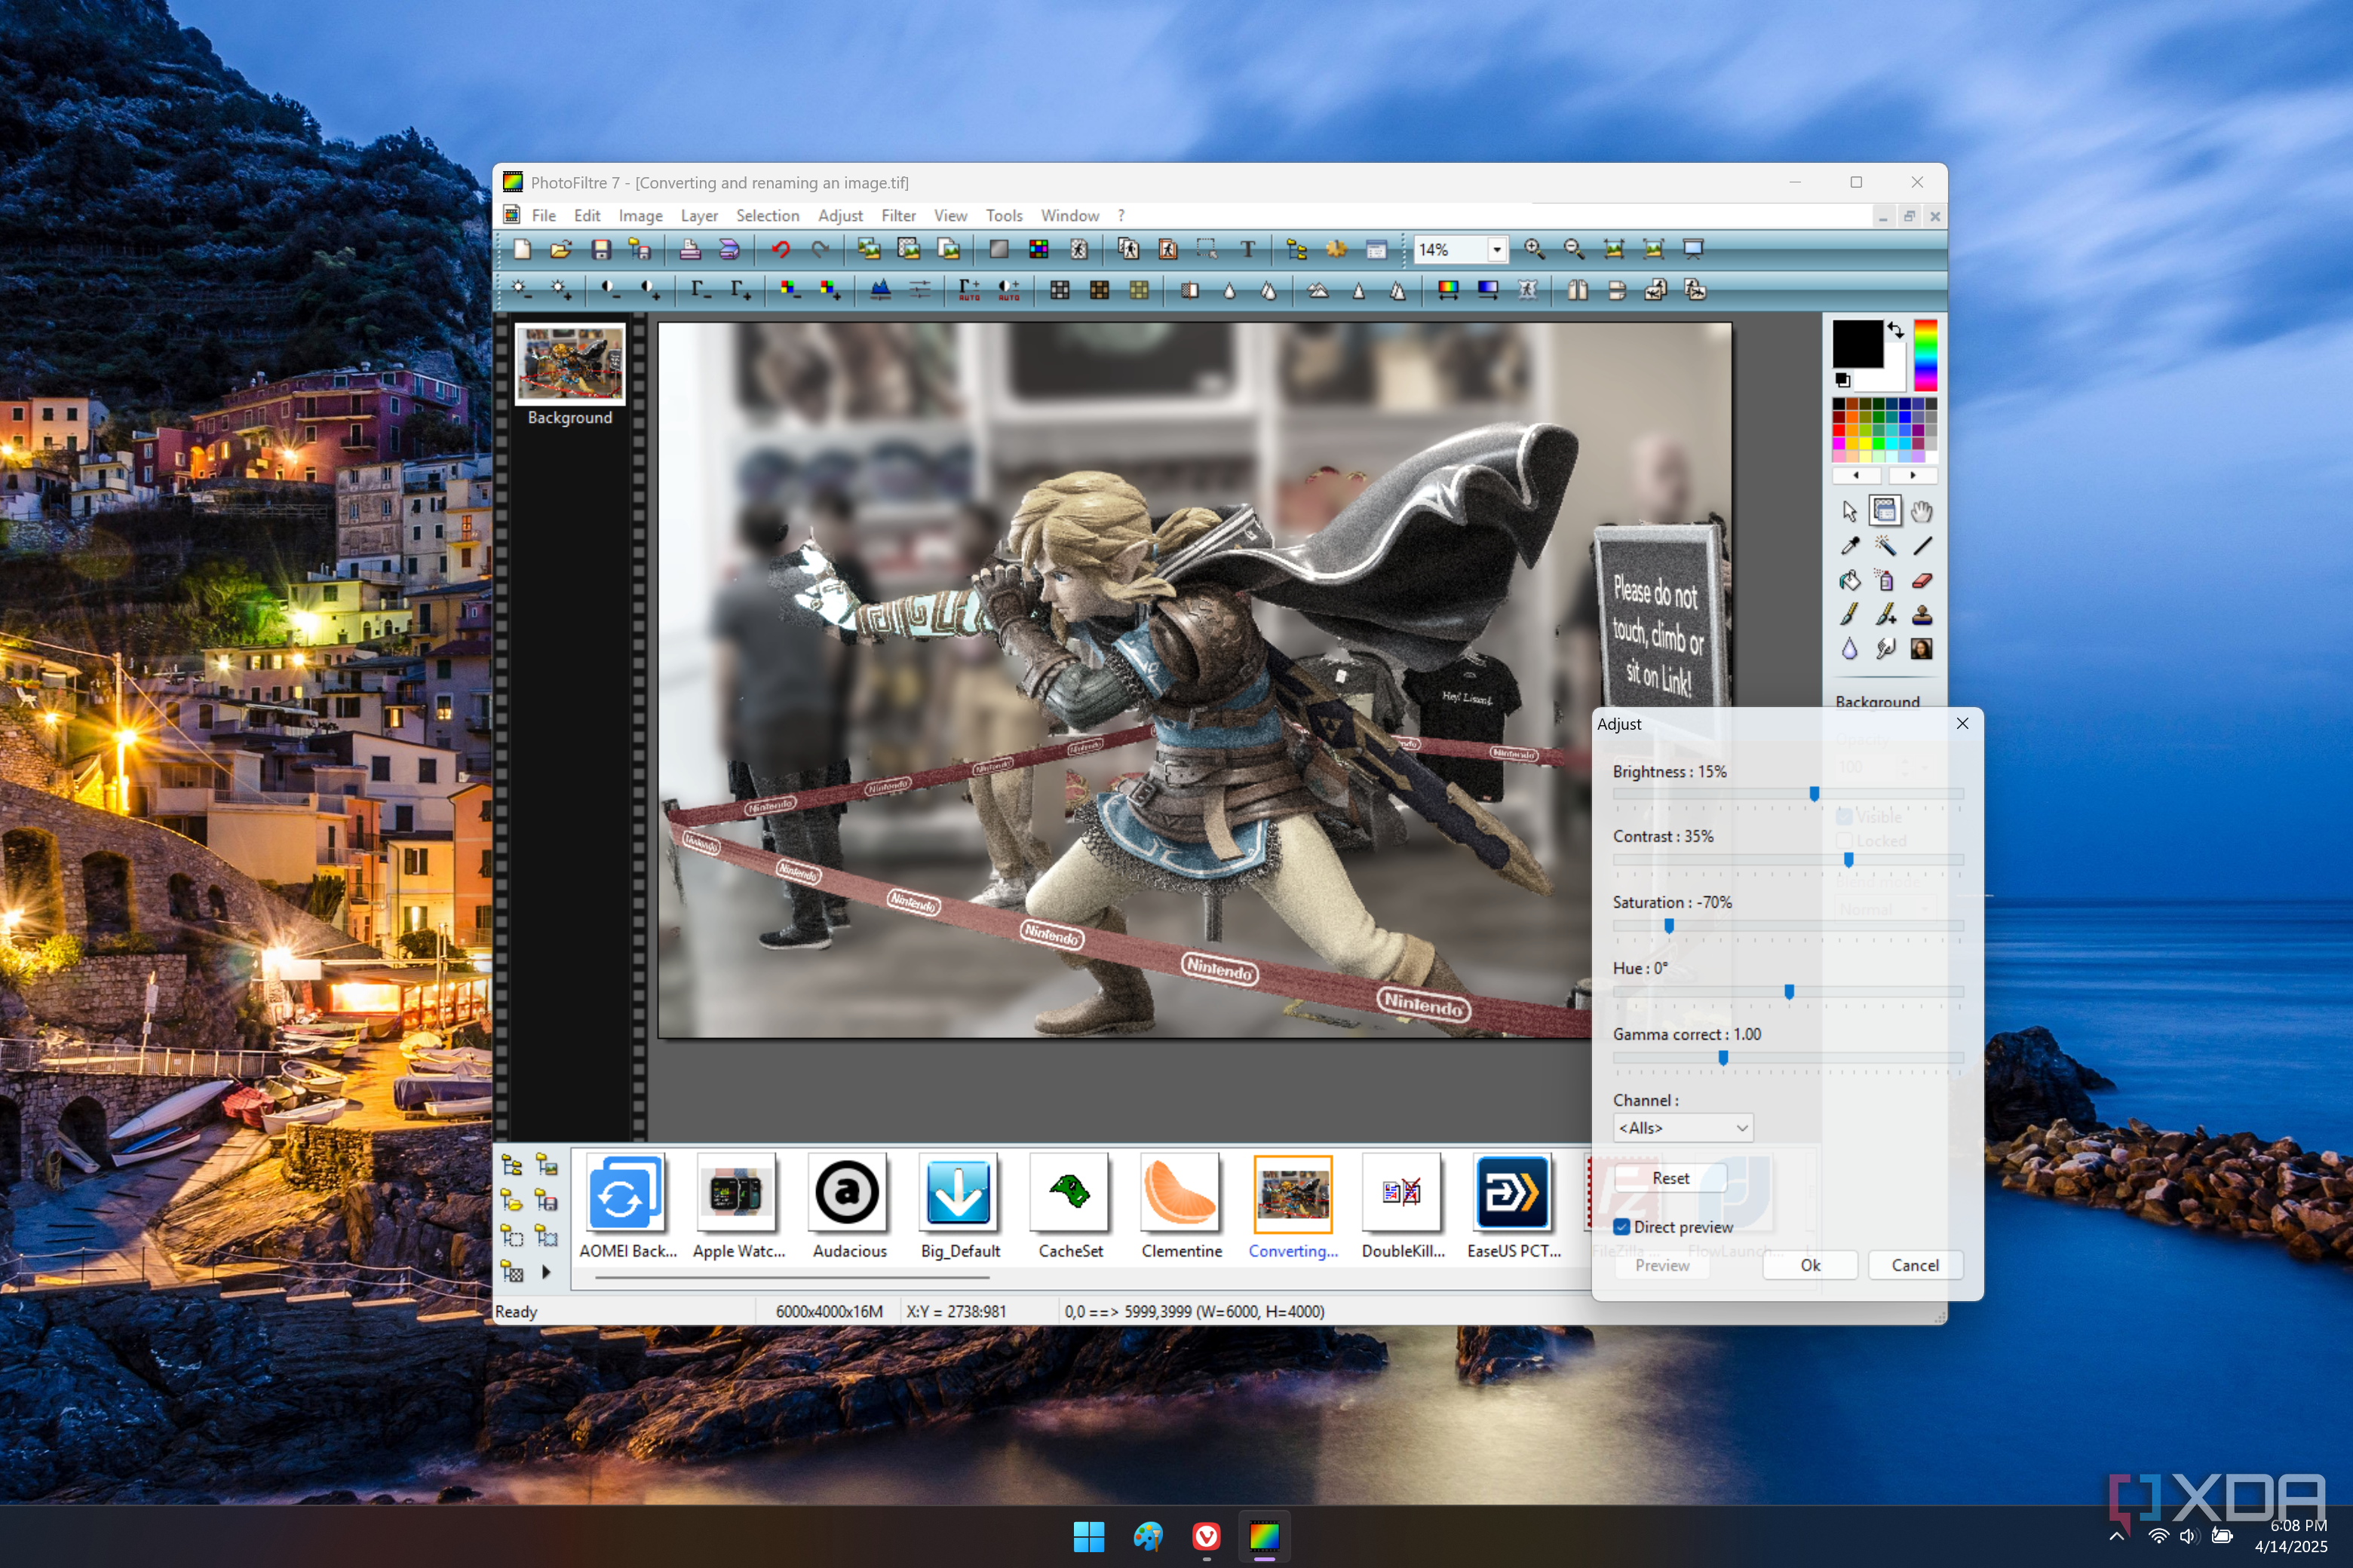Click the Brightness plus icon
This screenshot has width=2353, height=1568.
coord(561,290)
